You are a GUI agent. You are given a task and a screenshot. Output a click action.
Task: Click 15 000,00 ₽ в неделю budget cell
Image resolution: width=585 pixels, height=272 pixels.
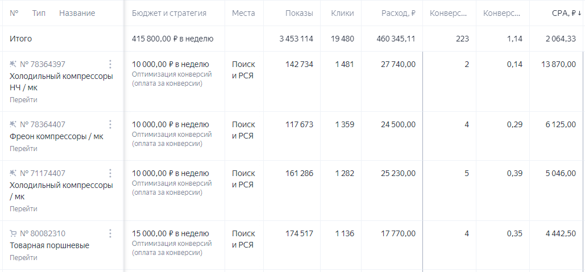pyautogui.click(x=171, y=233)
